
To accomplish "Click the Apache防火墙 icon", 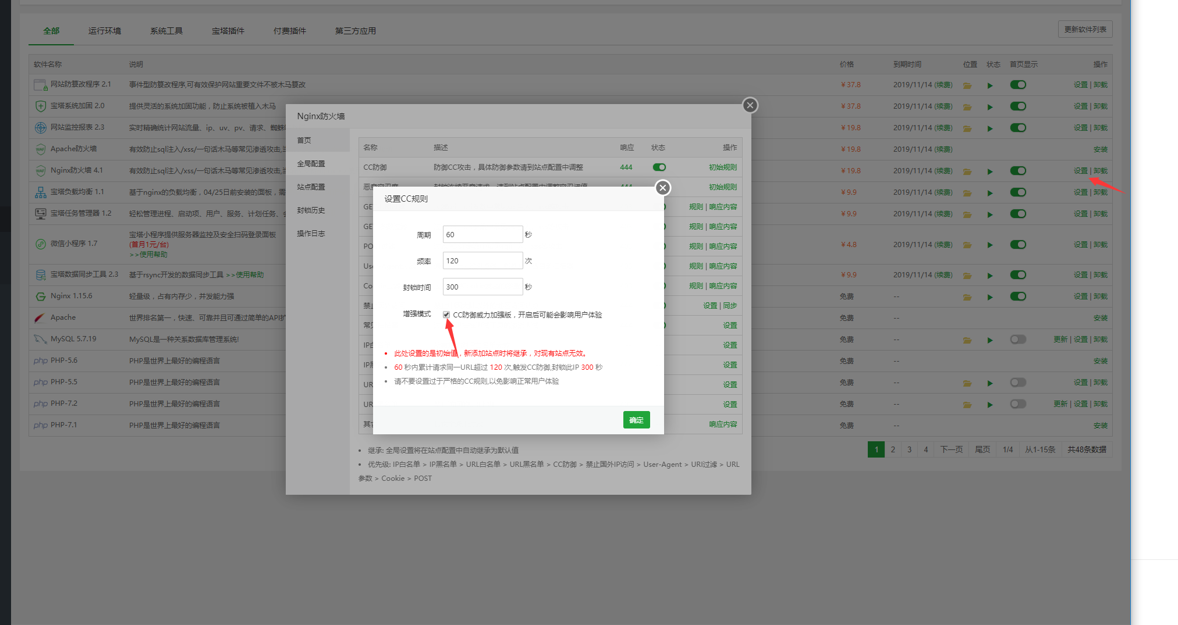I will (x=41, y=149).
